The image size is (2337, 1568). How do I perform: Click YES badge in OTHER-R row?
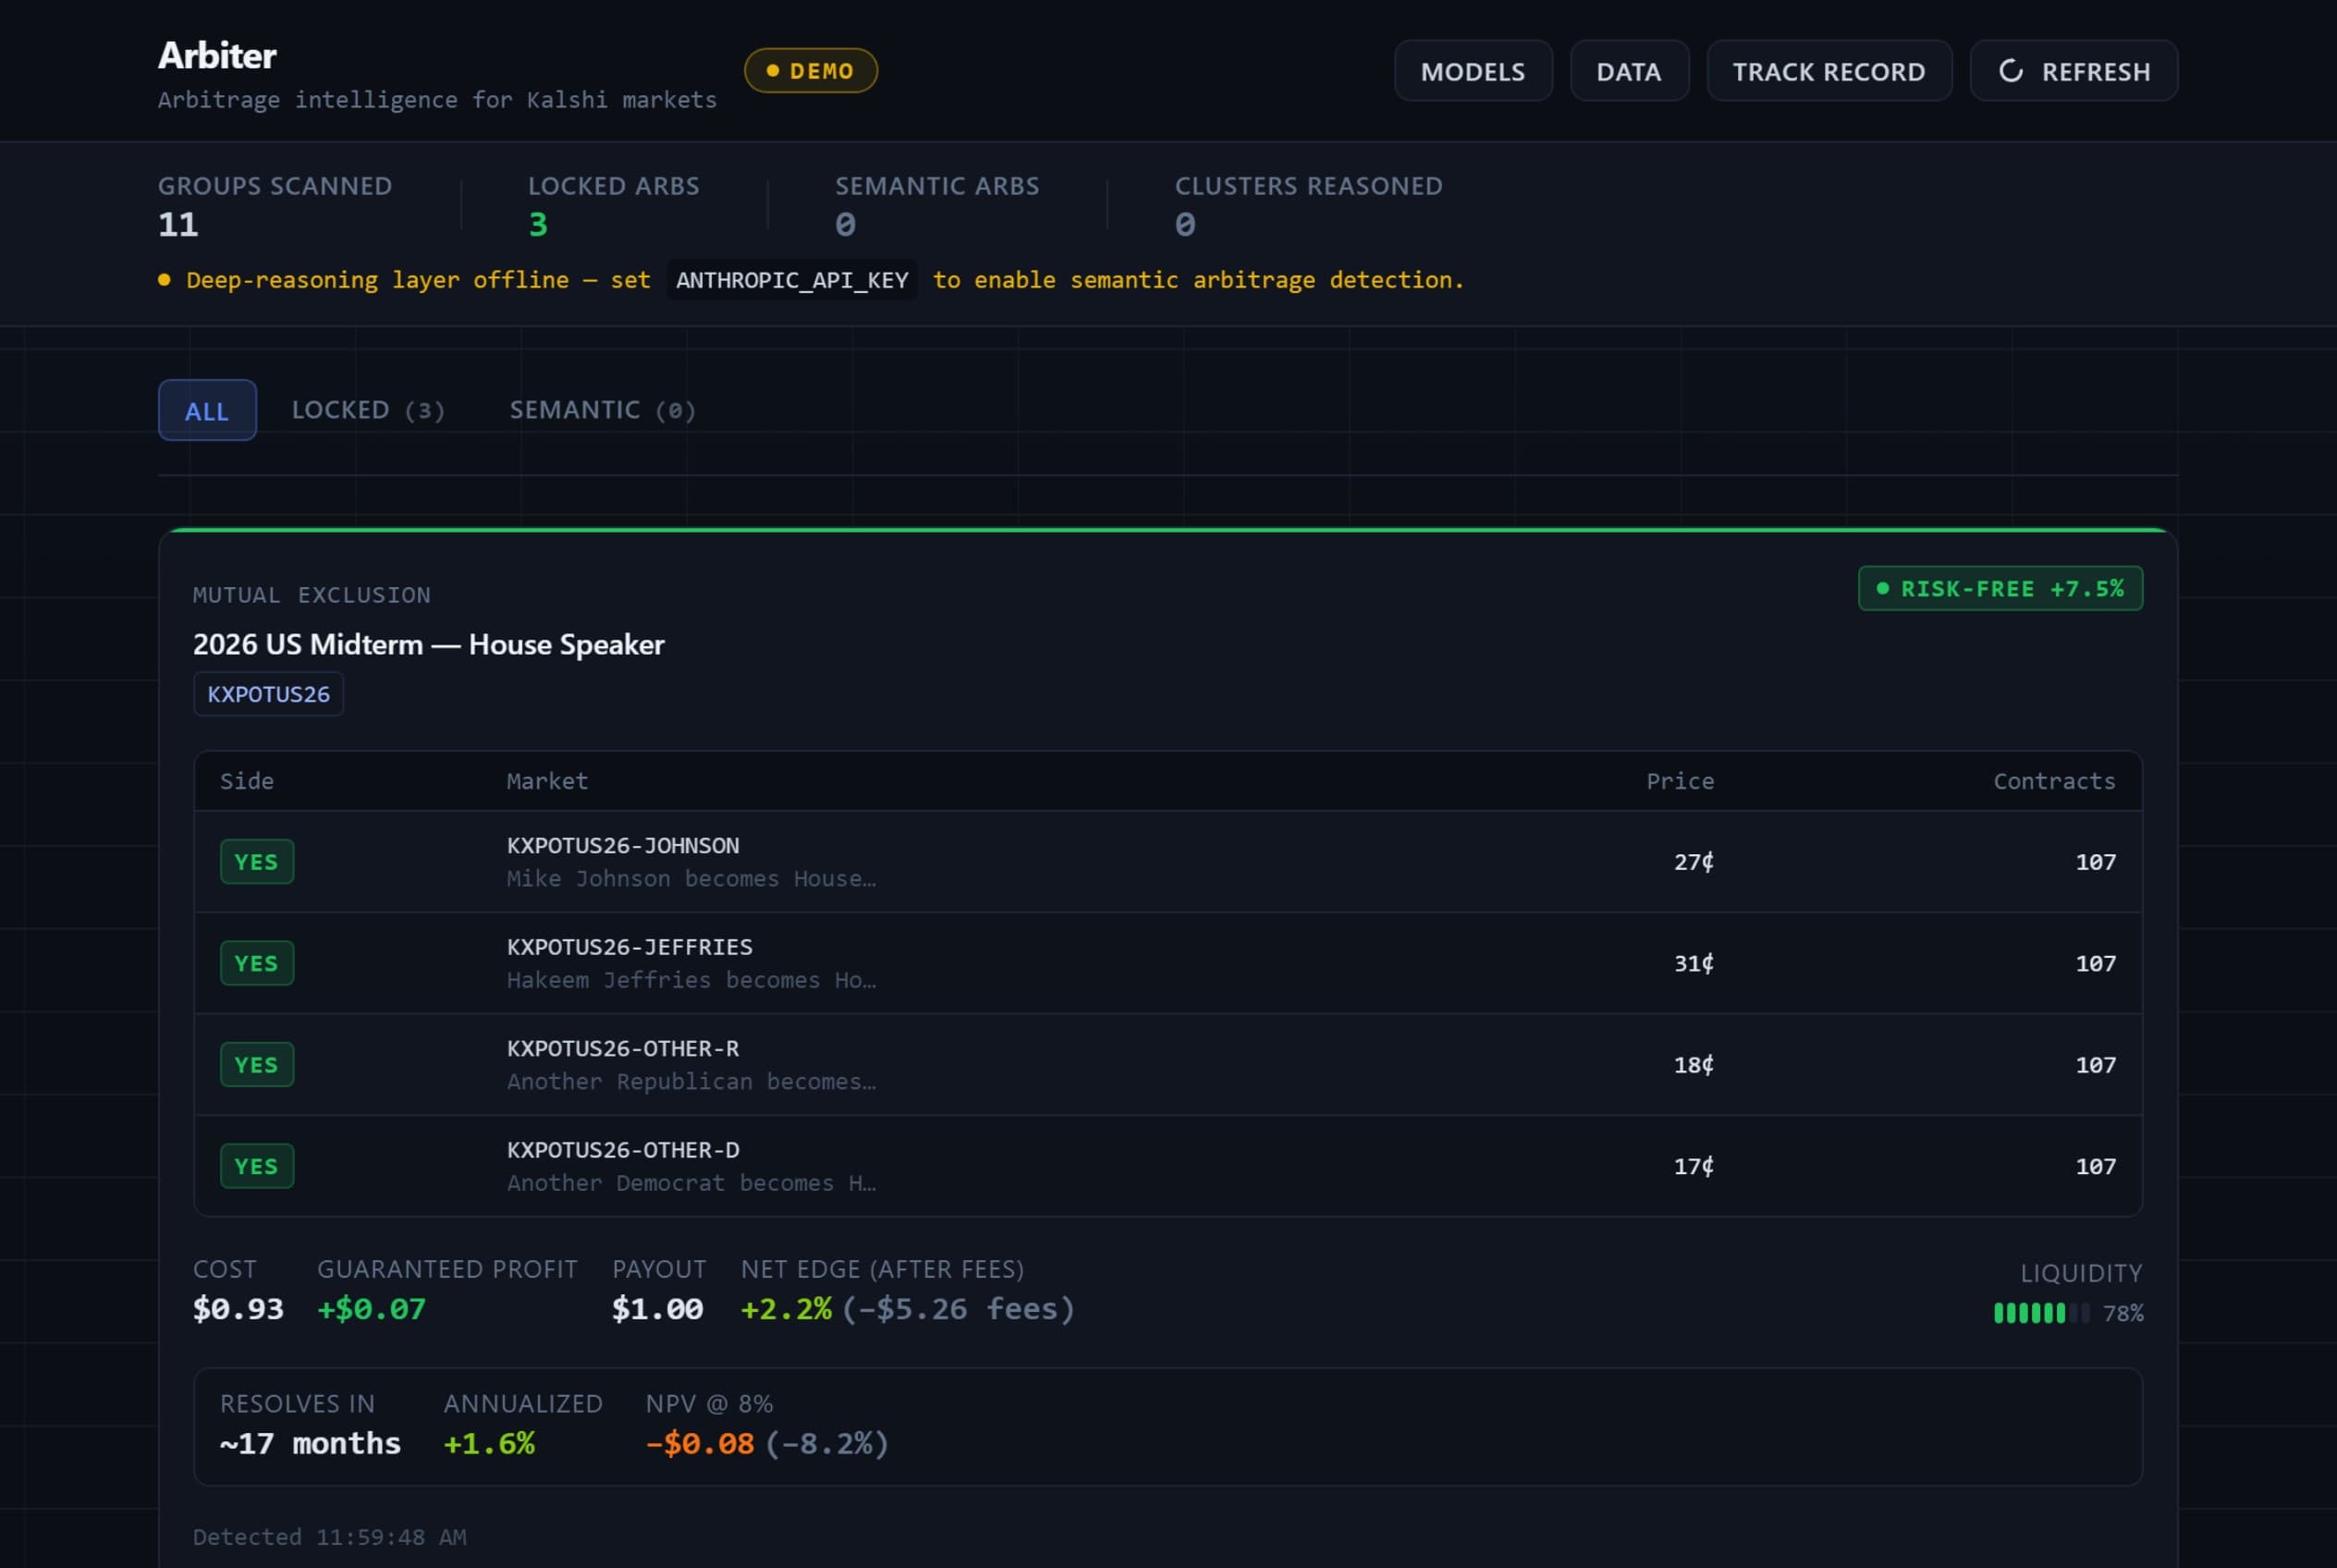click(257, 1064)
